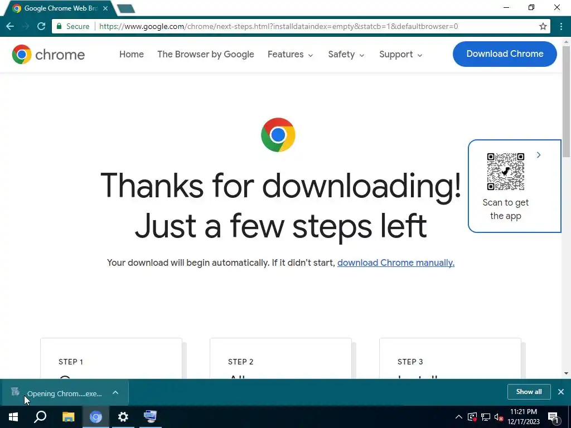This screenshot has height=428, width=571.
Task: Expand the download item options chevron
Action: click(115, 392)
